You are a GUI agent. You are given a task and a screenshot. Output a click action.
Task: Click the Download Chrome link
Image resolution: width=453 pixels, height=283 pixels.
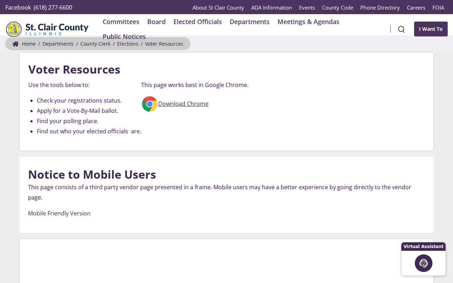click(x=183, y=104)
